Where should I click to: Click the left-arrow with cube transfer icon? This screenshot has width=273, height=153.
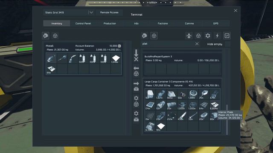pyautogui.click(x=136, y=71)
